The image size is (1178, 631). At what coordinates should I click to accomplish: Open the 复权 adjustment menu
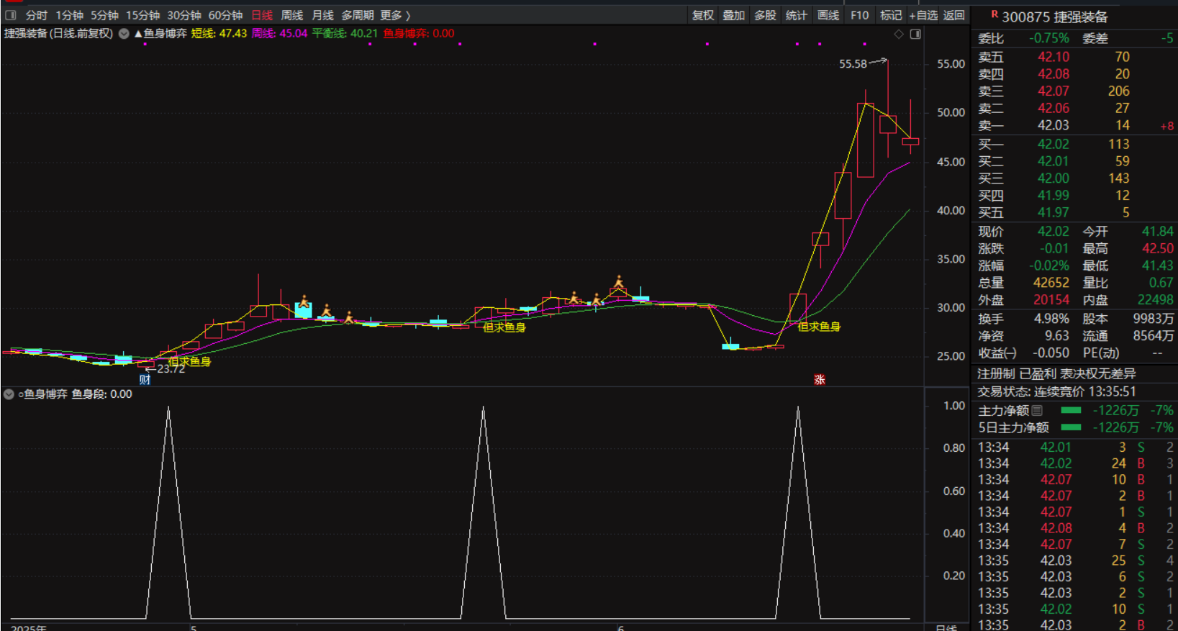pos(703,15)
